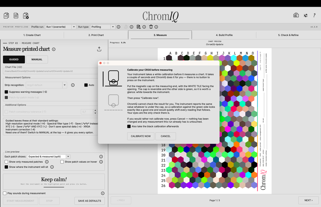
Task: Click the START MEASUREMENT button
Action: [20, 201]
